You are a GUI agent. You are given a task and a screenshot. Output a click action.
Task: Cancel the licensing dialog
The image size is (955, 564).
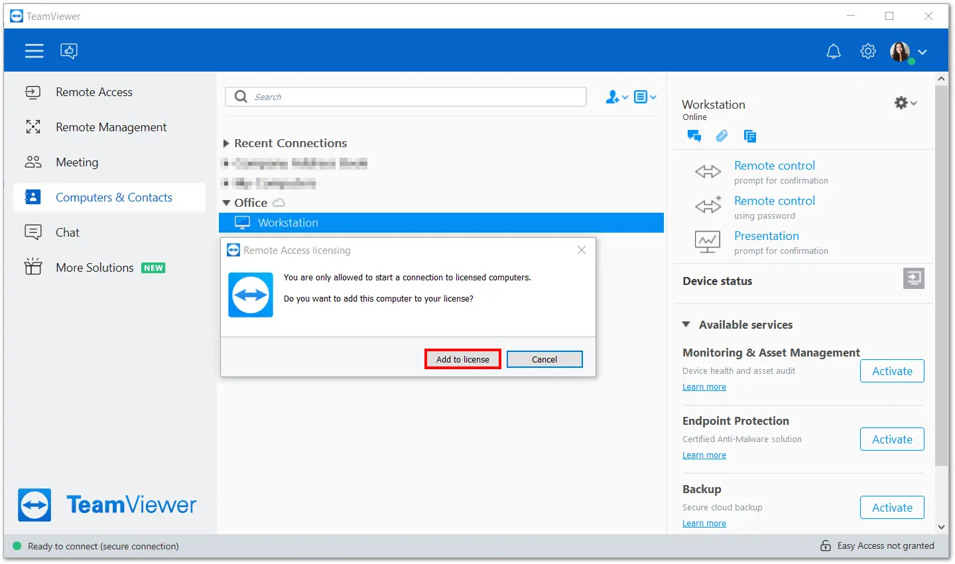pos(544,359)
